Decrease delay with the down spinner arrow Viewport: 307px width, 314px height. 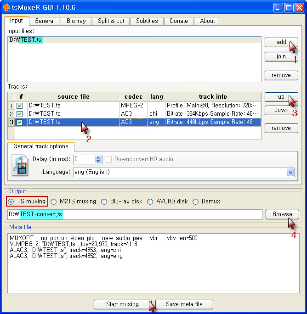click(98, 162)
